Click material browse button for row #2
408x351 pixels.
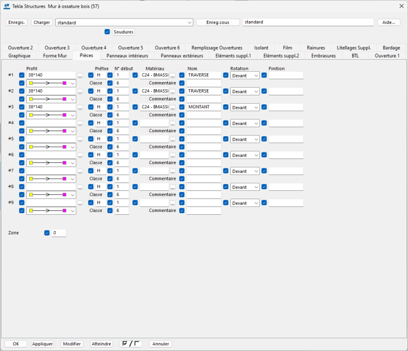173,92
